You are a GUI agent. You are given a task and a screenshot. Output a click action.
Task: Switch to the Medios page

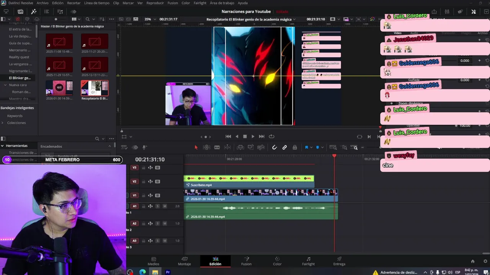(x=154, y=261)
